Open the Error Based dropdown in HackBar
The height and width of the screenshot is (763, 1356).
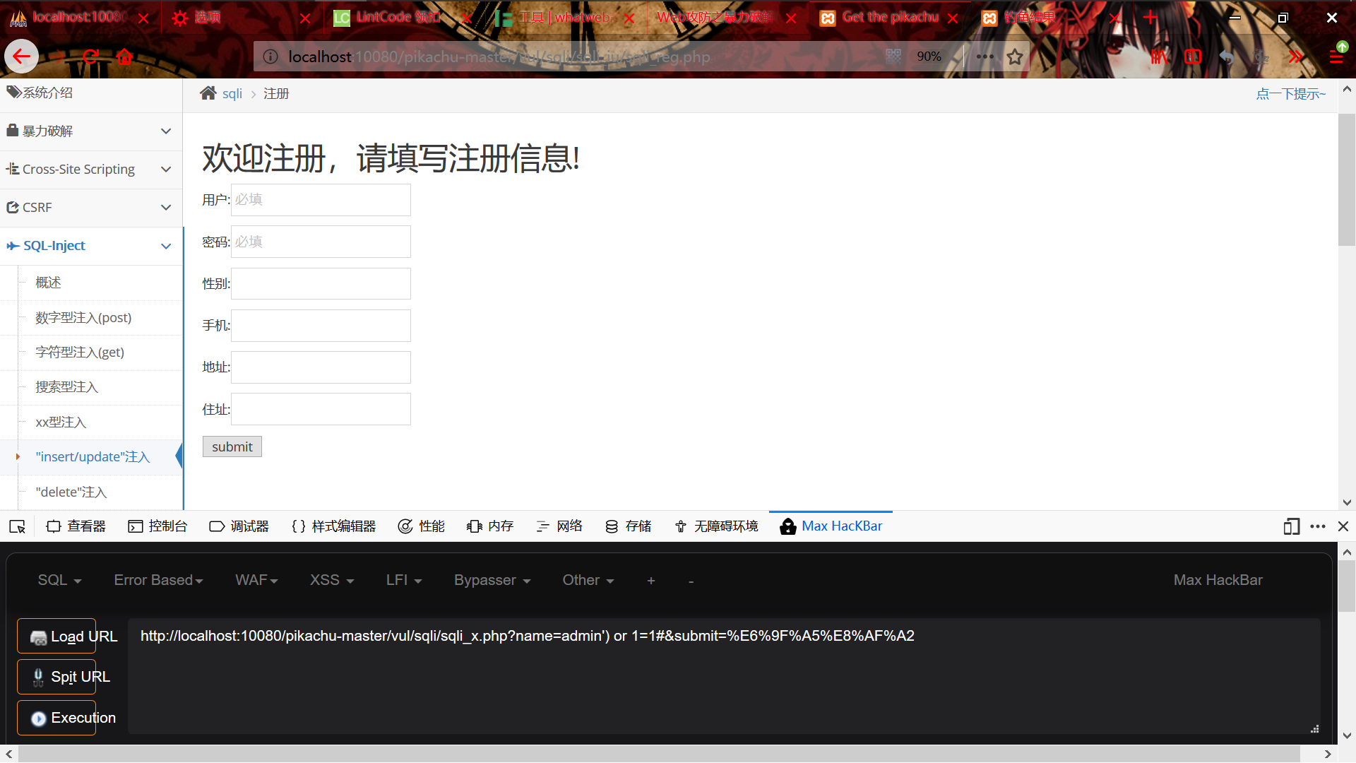158,580
